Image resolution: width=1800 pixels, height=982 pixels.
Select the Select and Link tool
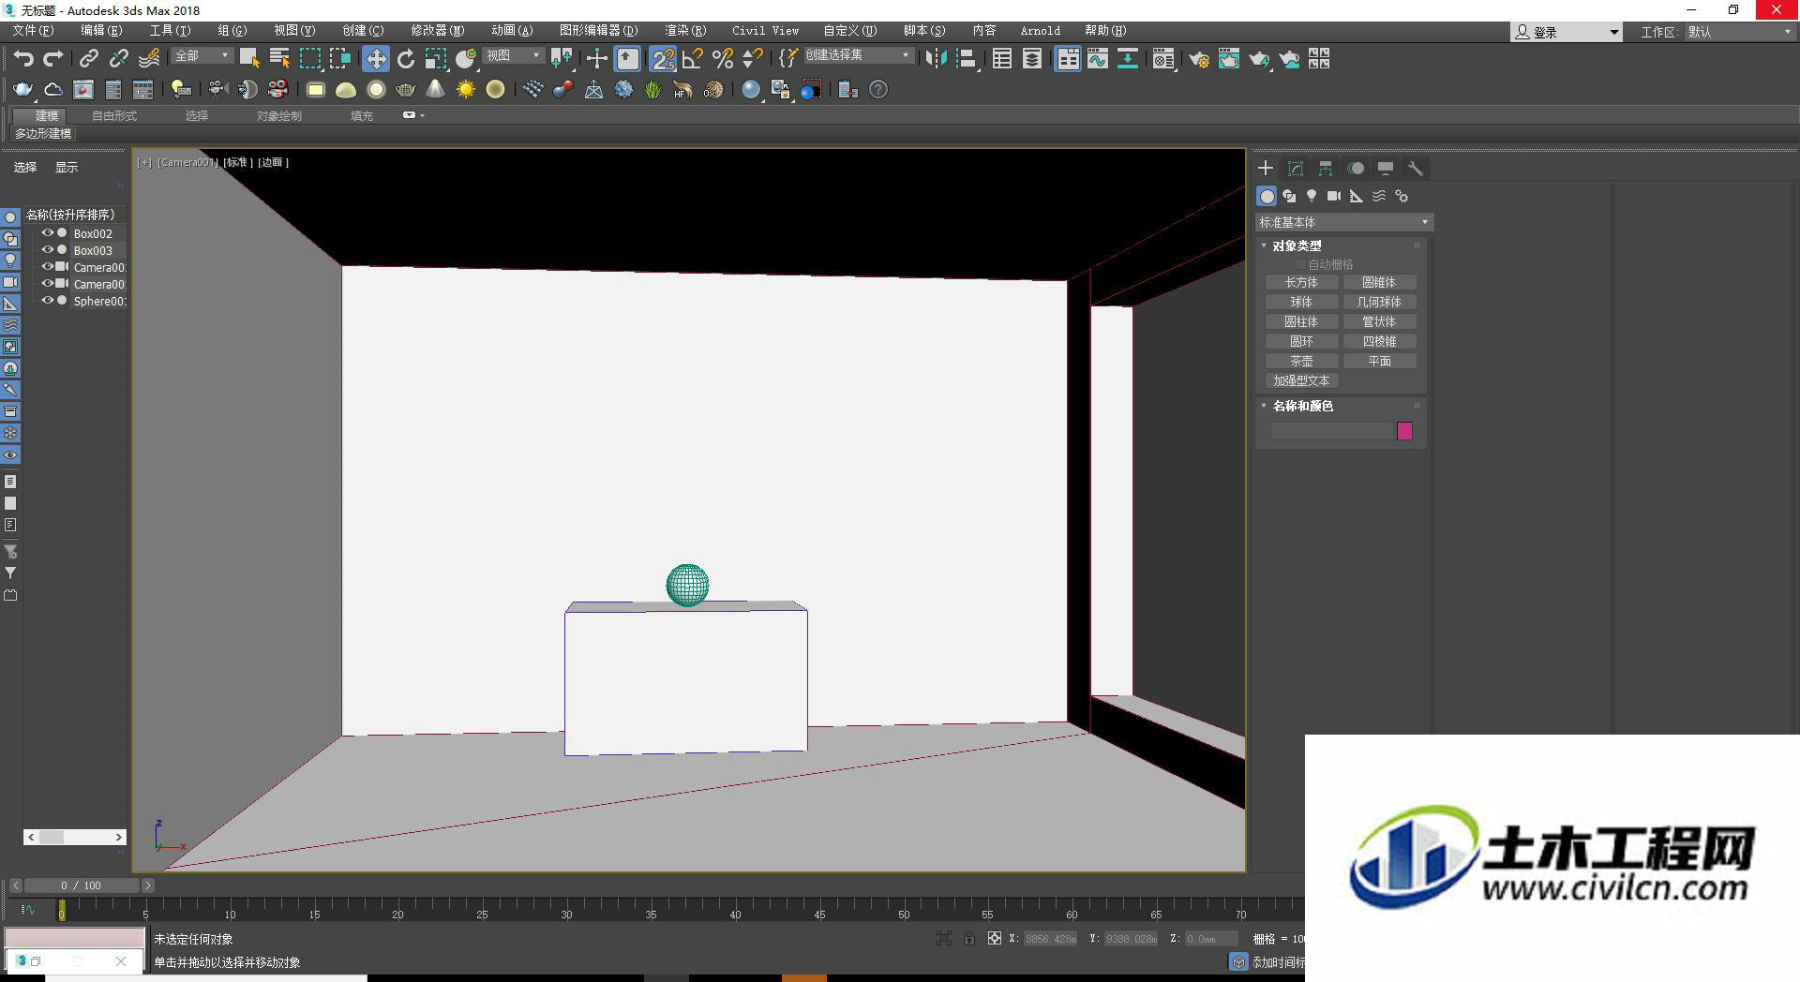(x=88, y=59)
